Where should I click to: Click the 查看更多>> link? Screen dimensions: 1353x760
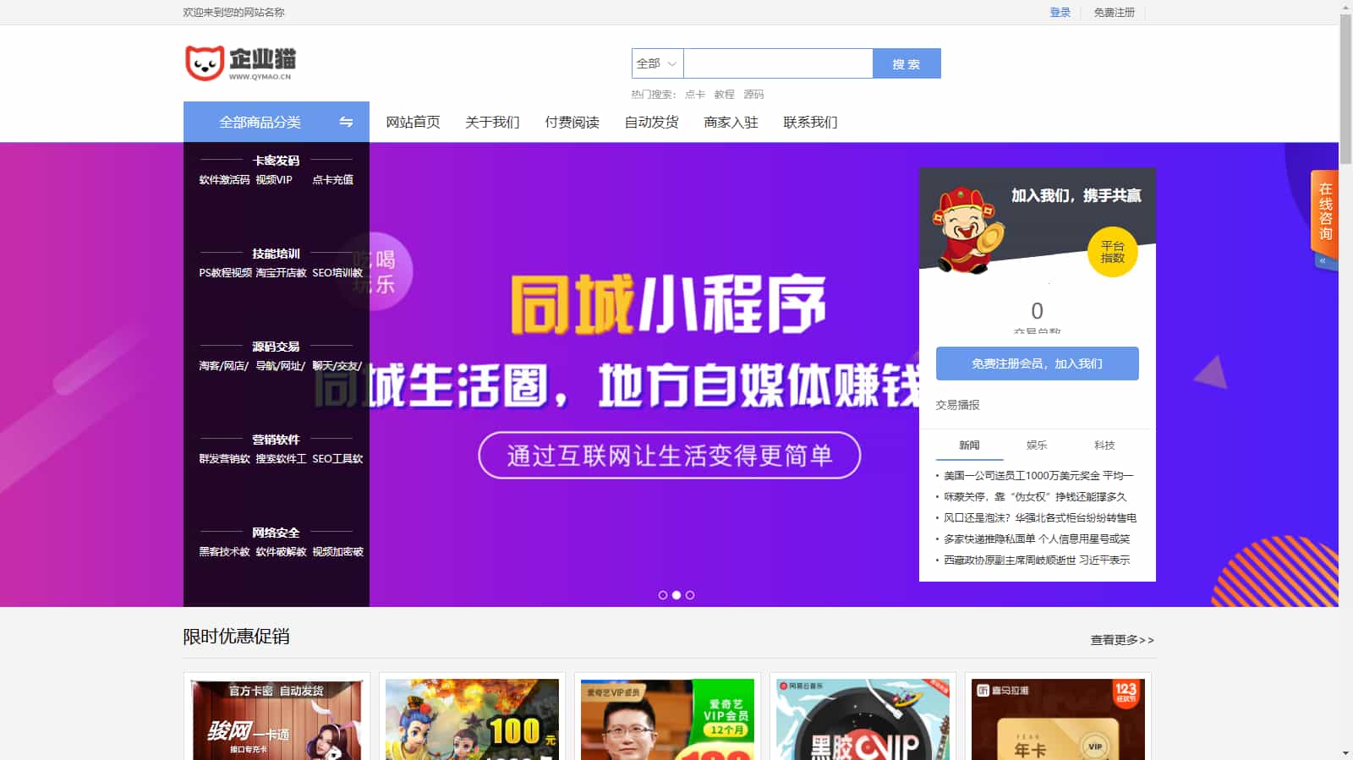click(x=1121, y=640)
